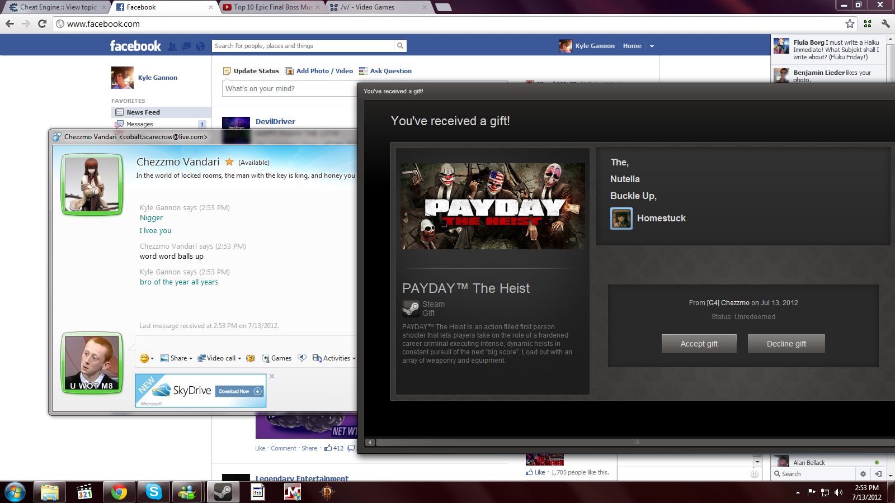Decline the Steam gift
This screenshot has height=503, width=895.
(x=786, y=344)
